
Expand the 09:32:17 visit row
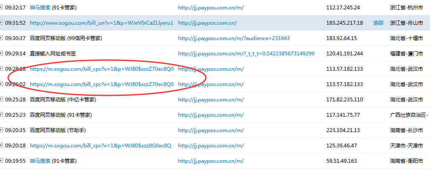(1, 8)
